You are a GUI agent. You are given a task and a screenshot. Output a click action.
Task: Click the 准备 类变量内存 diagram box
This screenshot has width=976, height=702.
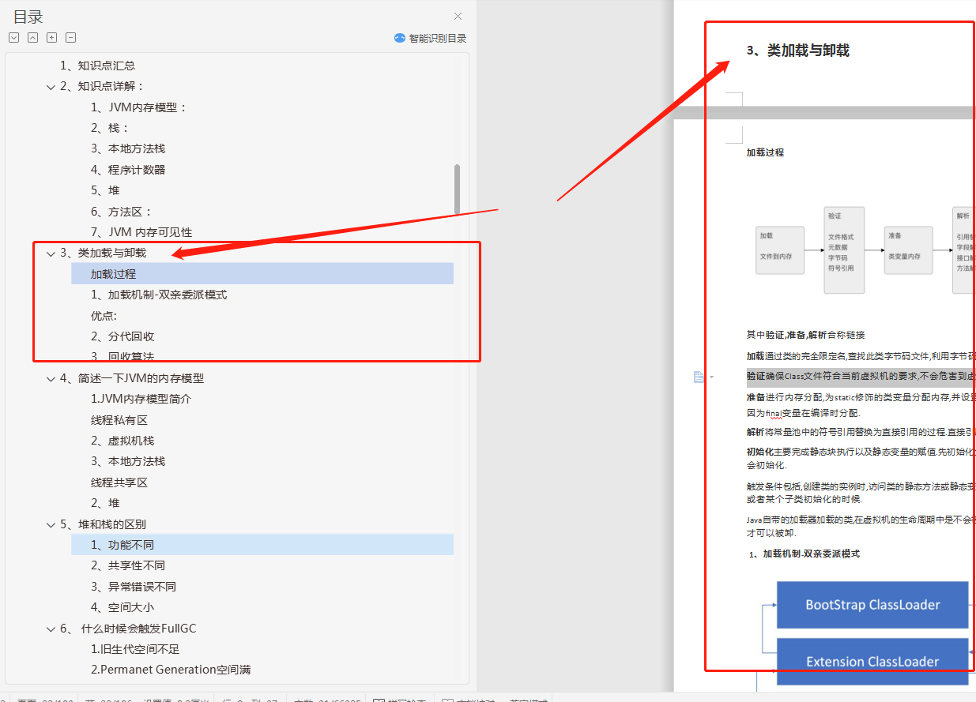point(908,250)
